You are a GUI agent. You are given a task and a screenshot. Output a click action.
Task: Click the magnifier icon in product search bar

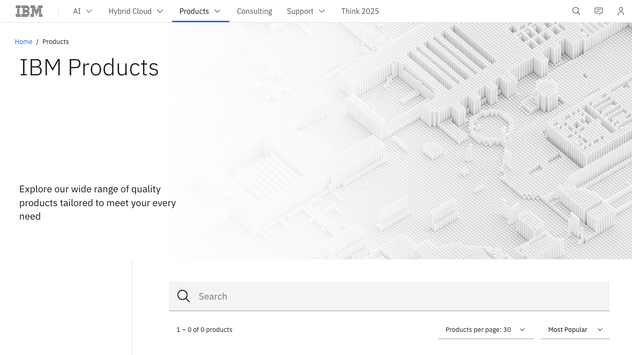click(184, 296)
